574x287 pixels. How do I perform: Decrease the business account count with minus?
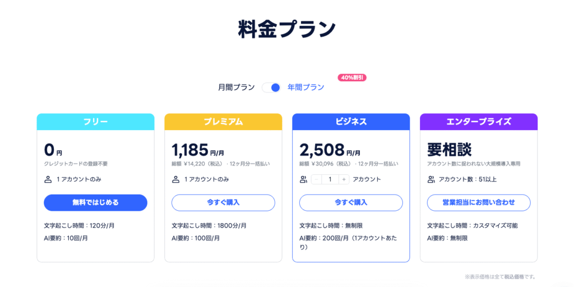tap(317, 179)
